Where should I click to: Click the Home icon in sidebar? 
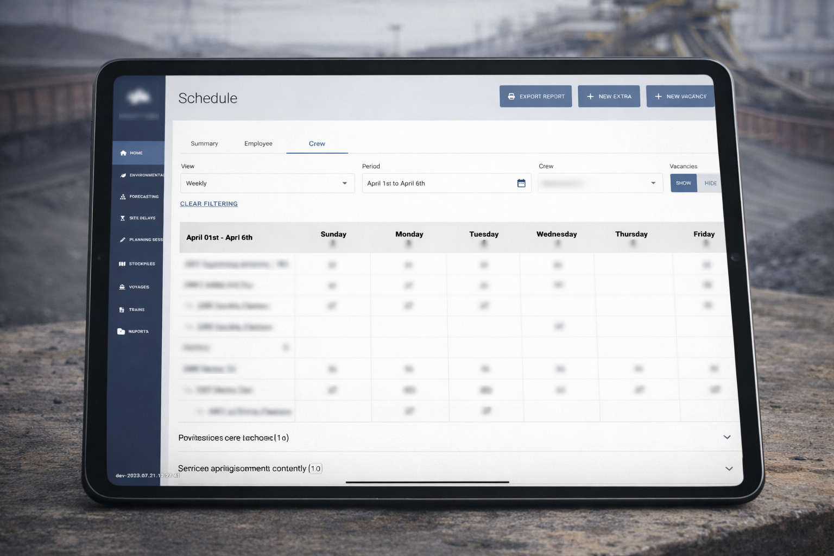pos(123,153)
